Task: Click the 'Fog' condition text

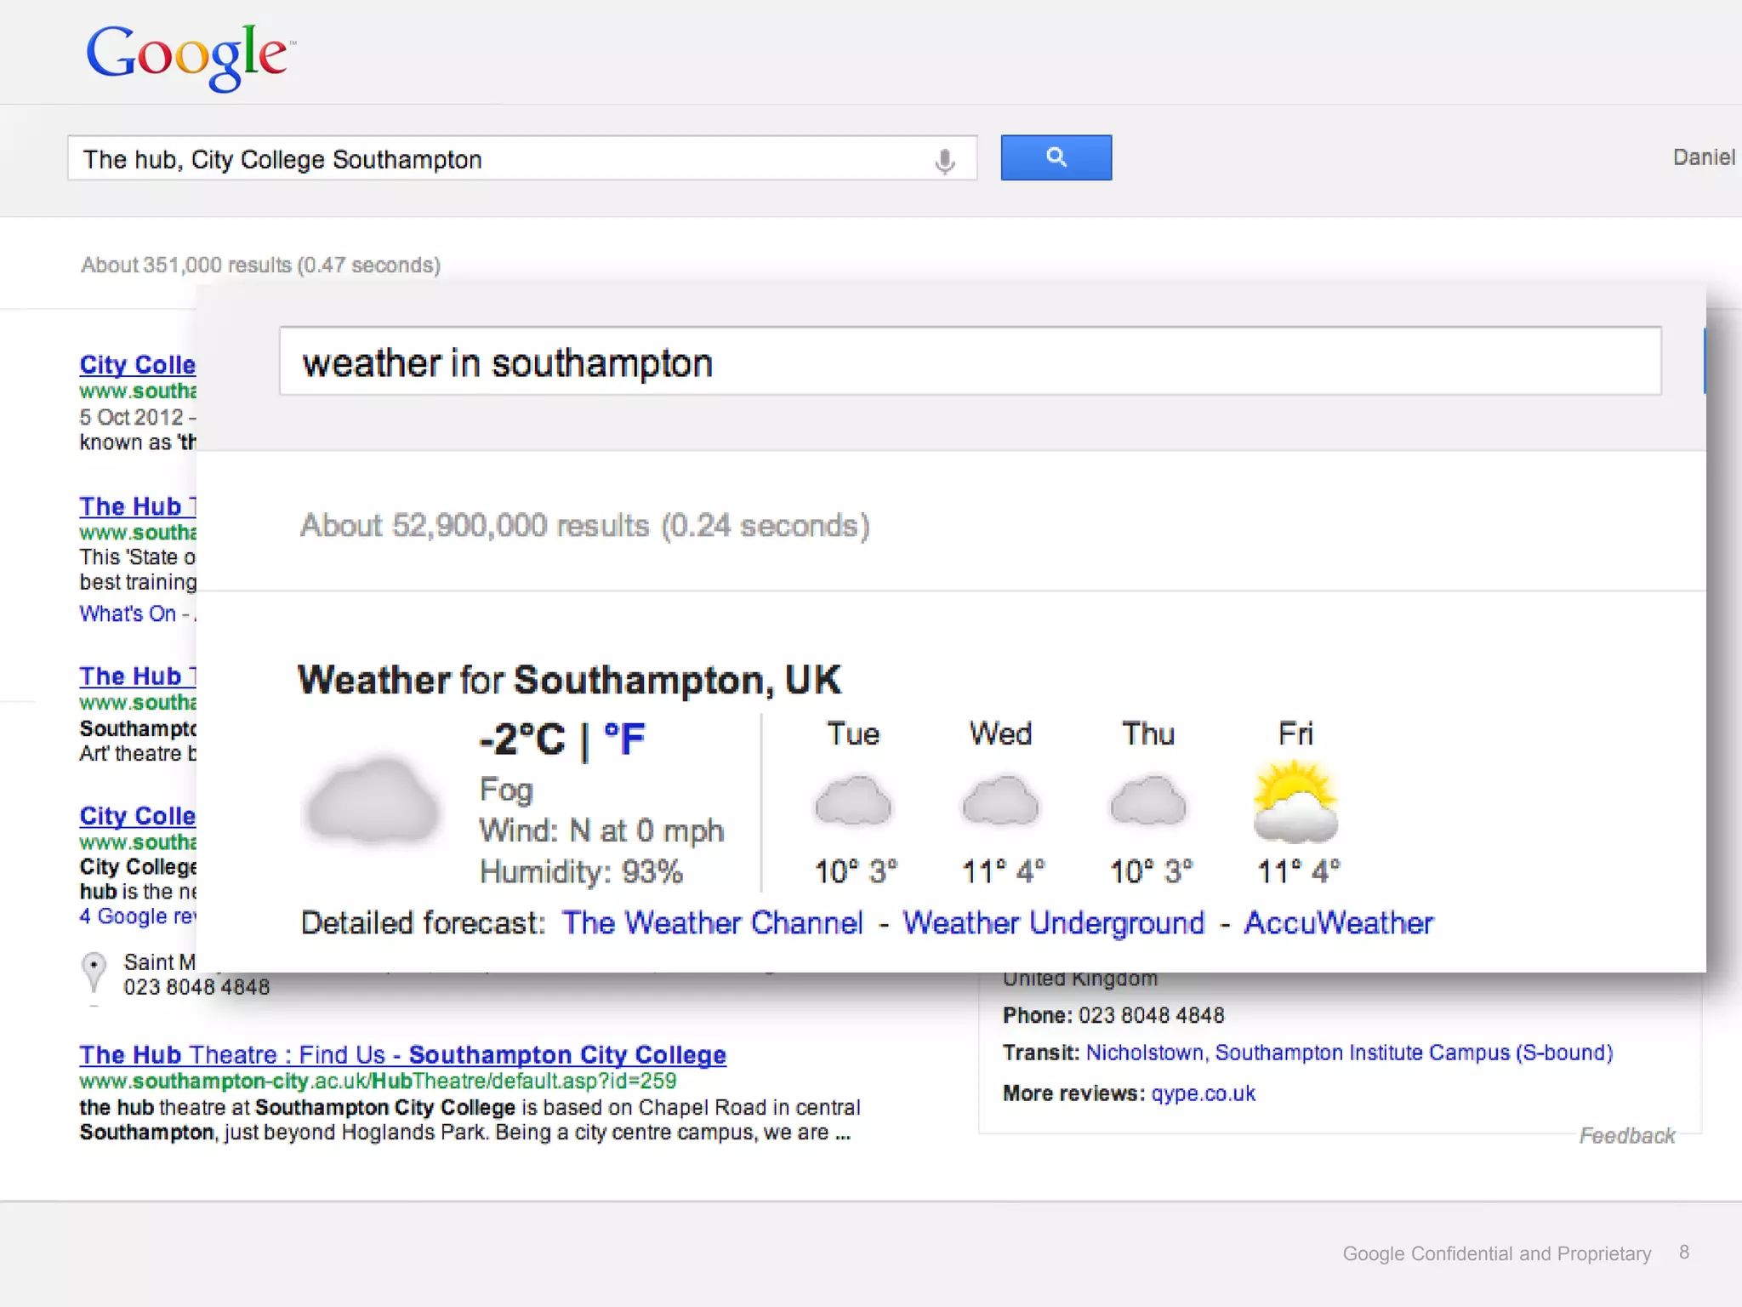Action: pos(506,790)
